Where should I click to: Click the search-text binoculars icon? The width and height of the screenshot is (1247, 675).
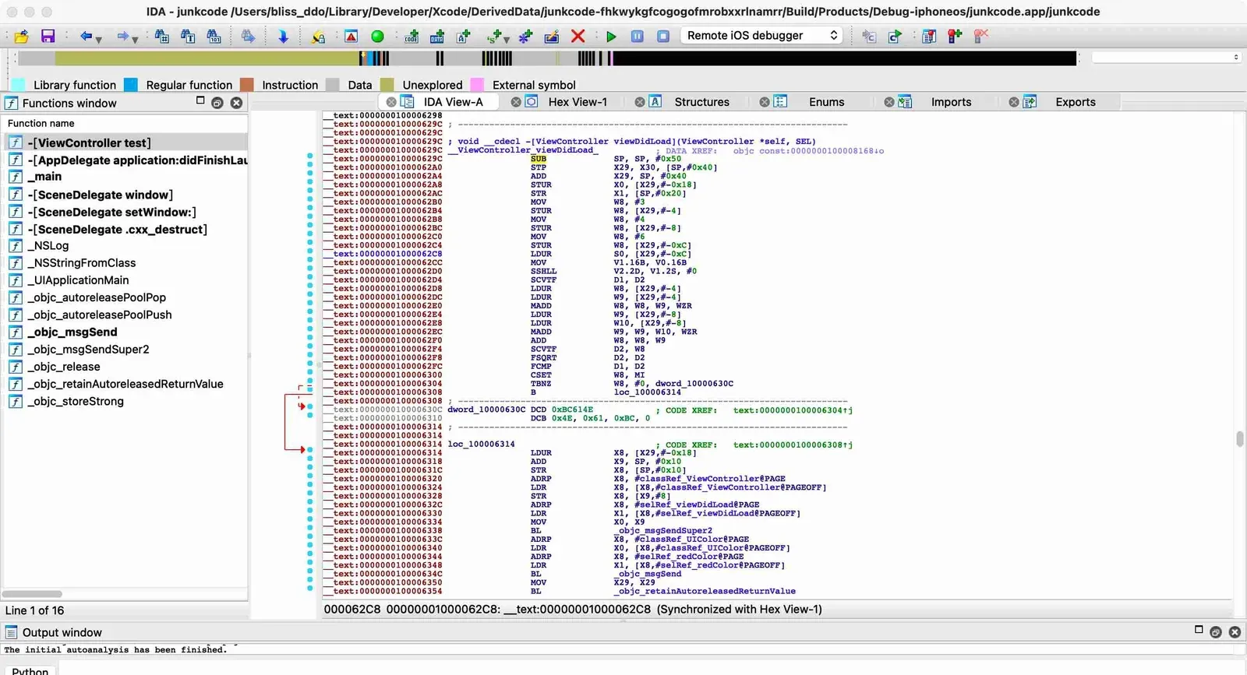(x=188, y=36)
